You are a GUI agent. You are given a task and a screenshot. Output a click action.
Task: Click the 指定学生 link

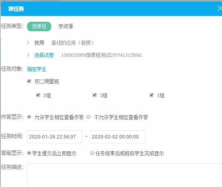37,69
